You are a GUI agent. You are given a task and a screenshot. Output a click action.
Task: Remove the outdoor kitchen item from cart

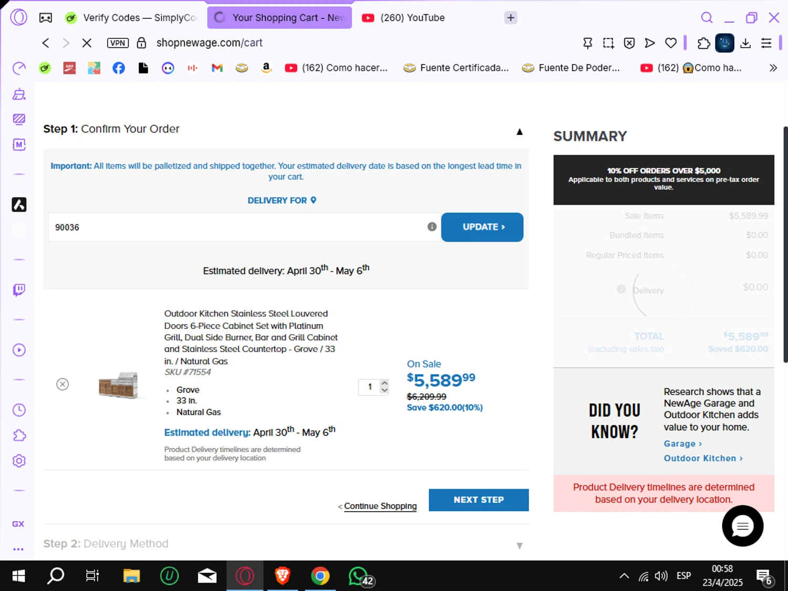[x=63, y=385]
